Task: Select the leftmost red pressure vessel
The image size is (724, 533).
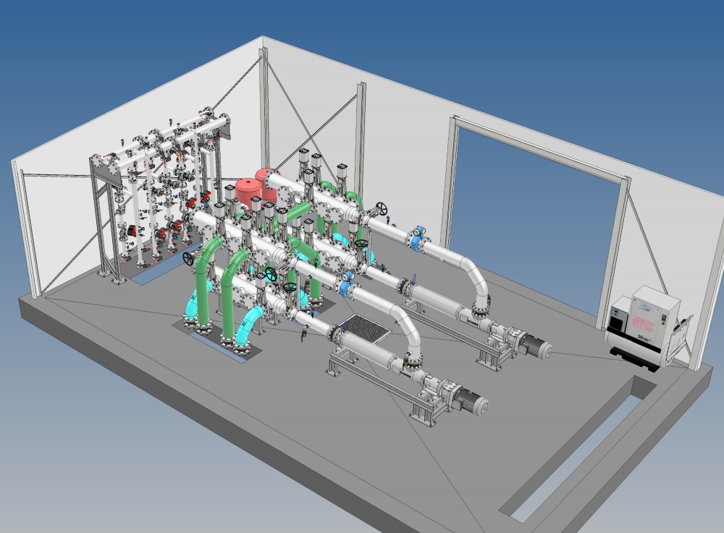Action: pos(248,189)
